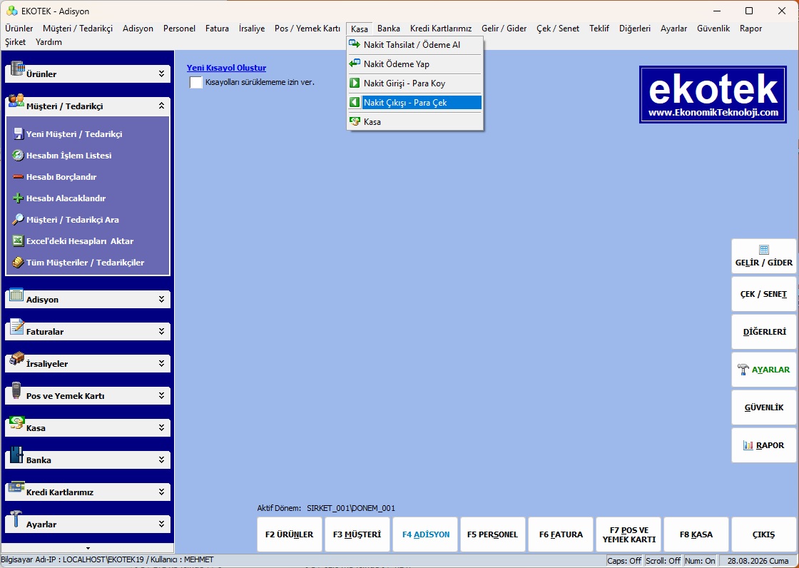The width and height of the screenshot is (799, 568).
Task: Open the Gelir / Gider menu
Action: (504, 29)
